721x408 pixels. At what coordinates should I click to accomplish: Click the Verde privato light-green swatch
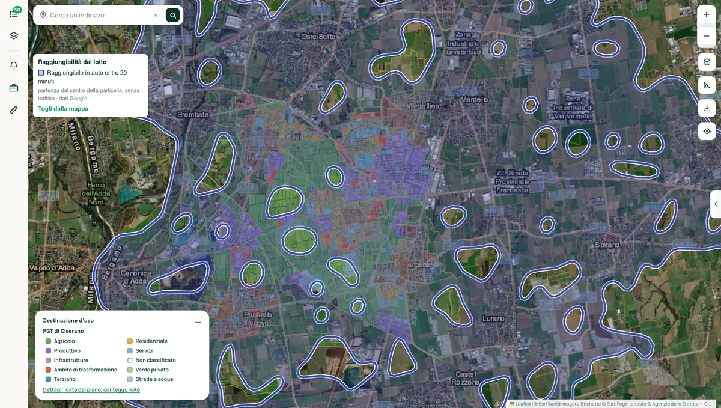coord(130,370)
